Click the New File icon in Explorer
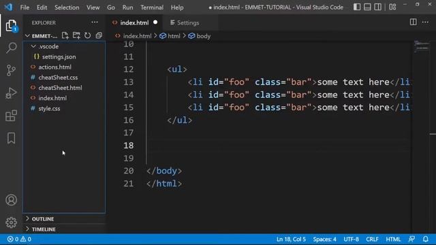This screenshot has height=245, width=436. [x=65, y=35]
